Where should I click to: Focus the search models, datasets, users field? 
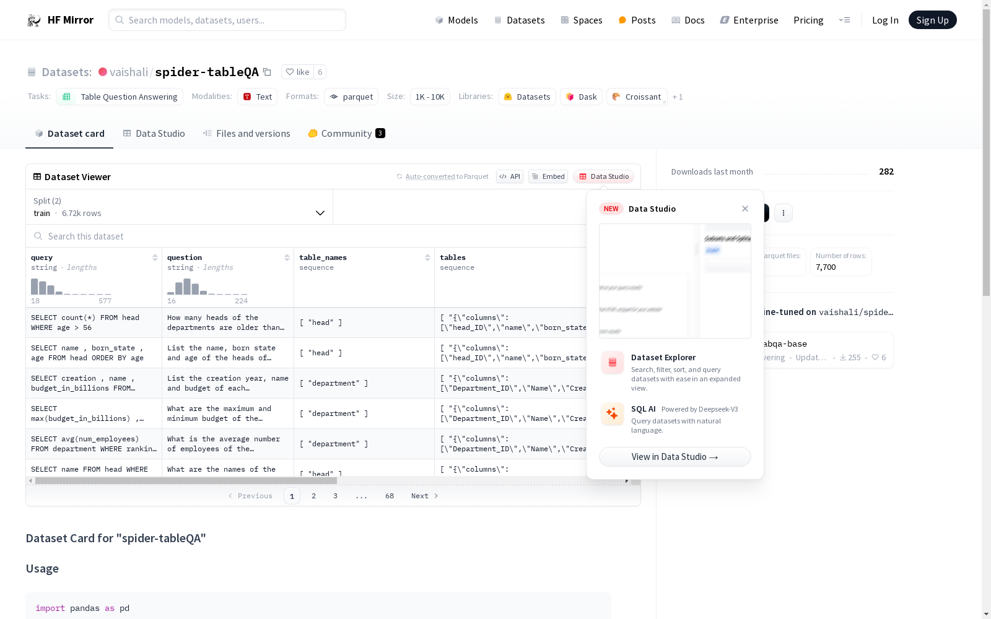tap(227, 20)
